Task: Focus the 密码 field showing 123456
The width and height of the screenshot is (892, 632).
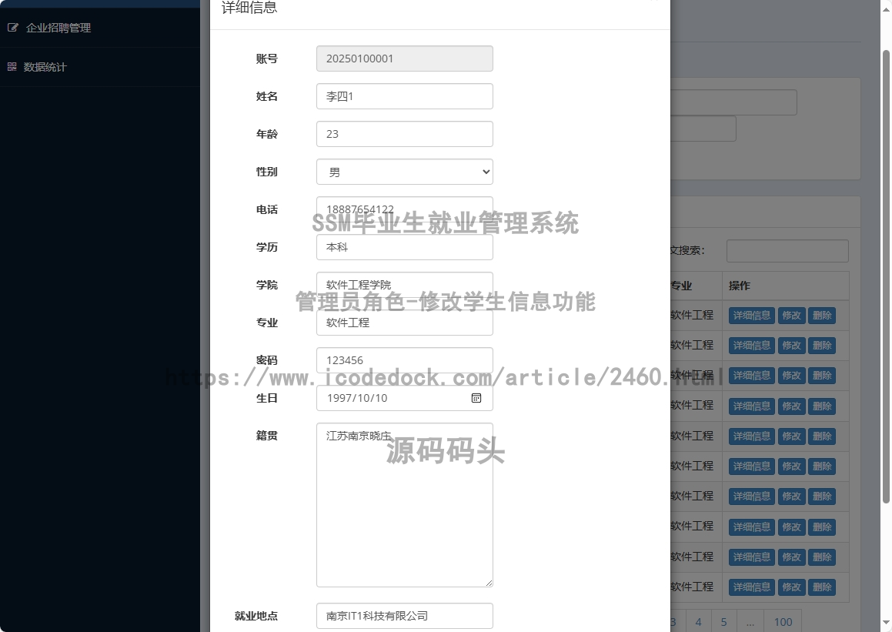Action: coord(405,360)
